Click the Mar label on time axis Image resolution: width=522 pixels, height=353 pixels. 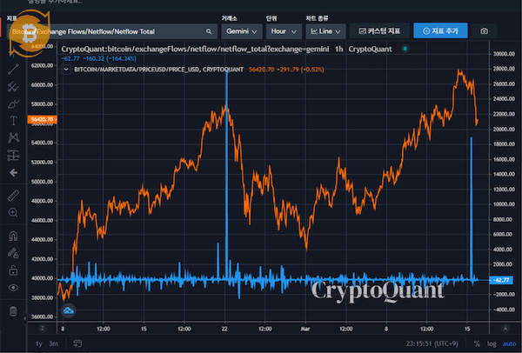pyautogui.click(x=305, y=329)
